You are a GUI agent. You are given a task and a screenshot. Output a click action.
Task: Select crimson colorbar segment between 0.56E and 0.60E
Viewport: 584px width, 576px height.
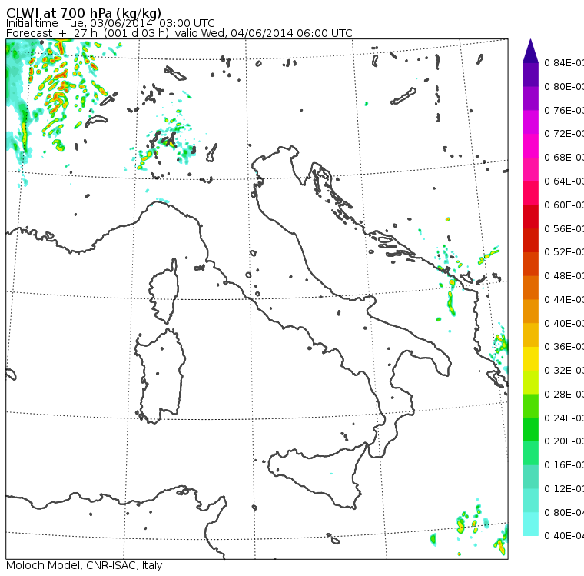530,217
